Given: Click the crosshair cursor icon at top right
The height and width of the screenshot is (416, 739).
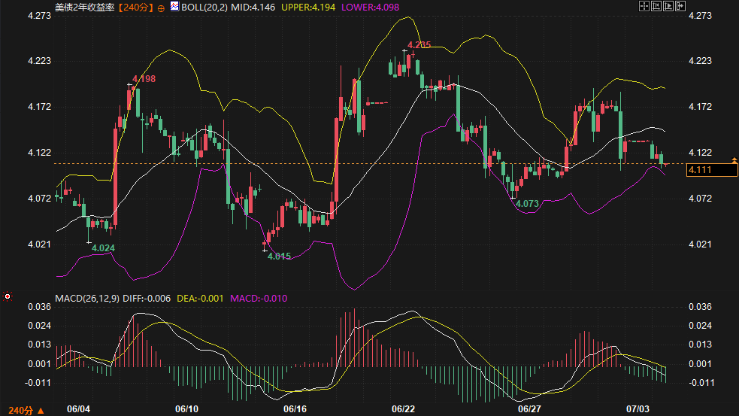Looking at the screenshot, I should 644,6.
